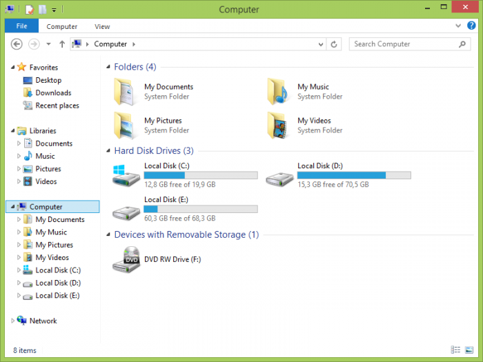Click the arrow after Computer breadcrumb
Screen dimensions: 483x362
point(134,44)
